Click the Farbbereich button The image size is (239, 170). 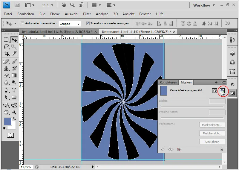point(212,133)
